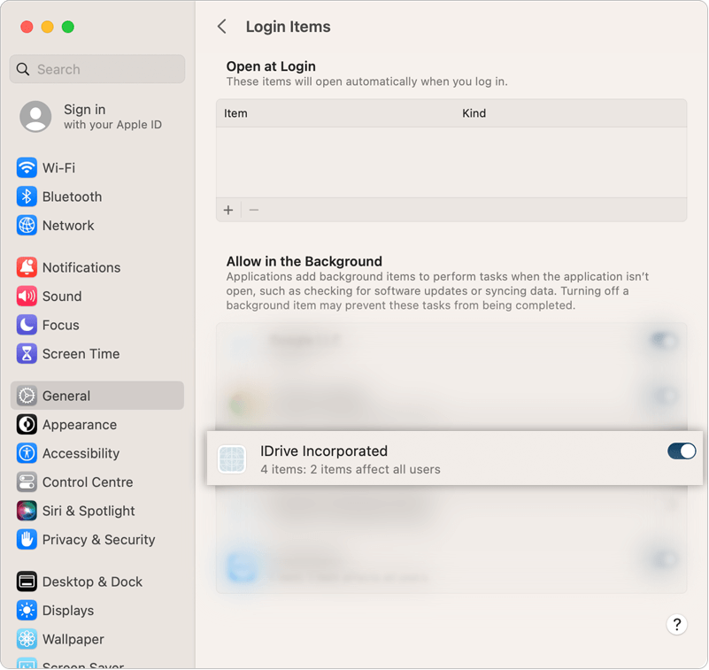The width and height of the screenshot is (709, 670).
Task: Click the green zoom window button
Action: [68, 27]
